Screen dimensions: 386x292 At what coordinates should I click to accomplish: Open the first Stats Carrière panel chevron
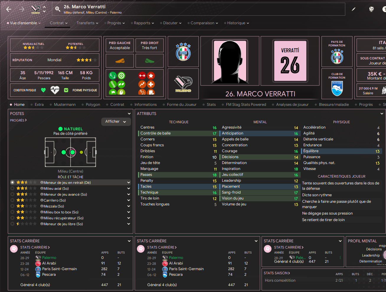[129, 241]
